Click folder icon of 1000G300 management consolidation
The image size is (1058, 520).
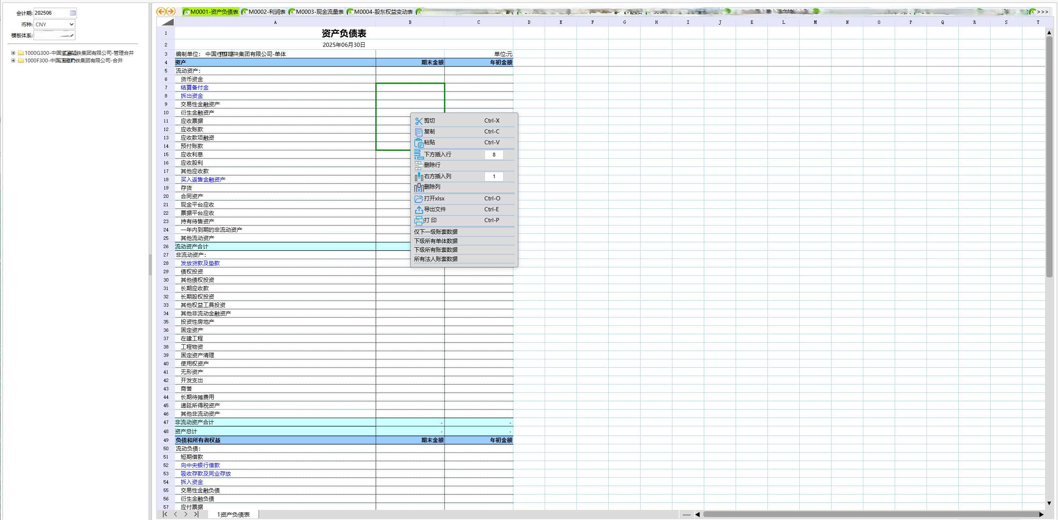click(21, 53)
